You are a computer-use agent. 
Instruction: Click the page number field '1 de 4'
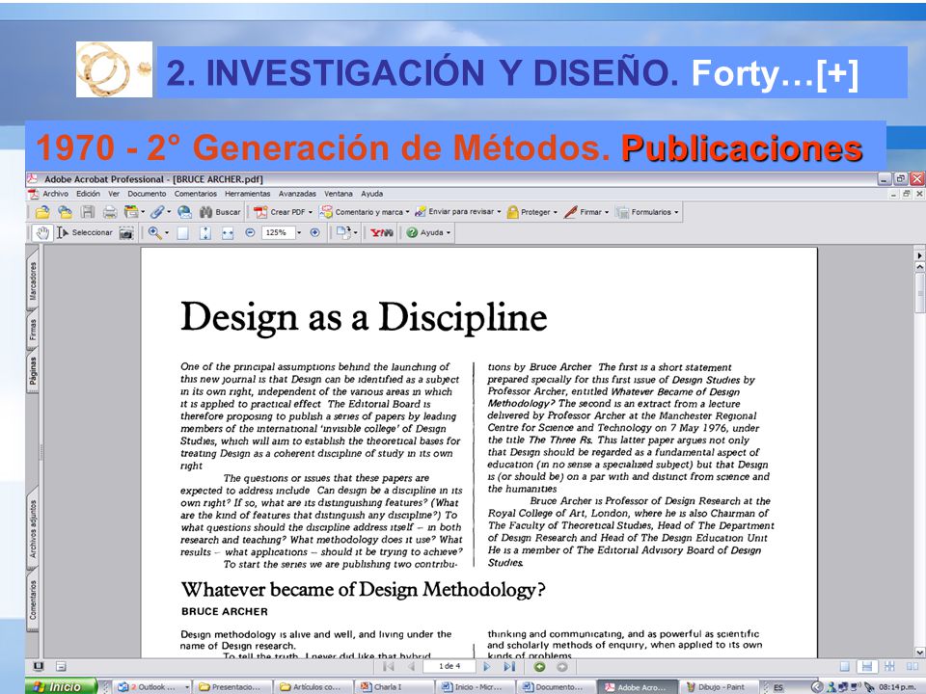[449, 666]
